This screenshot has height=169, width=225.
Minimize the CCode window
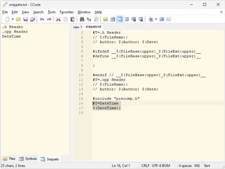click(191, 5)
